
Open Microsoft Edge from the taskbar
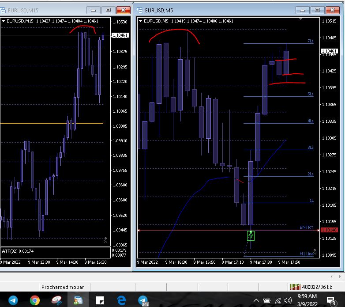(x=121, y=300)
